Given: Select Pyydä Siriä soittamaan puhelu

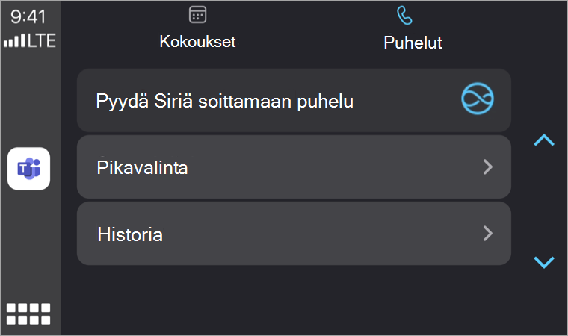Looking at the screenshot, I should coord(294,100).
